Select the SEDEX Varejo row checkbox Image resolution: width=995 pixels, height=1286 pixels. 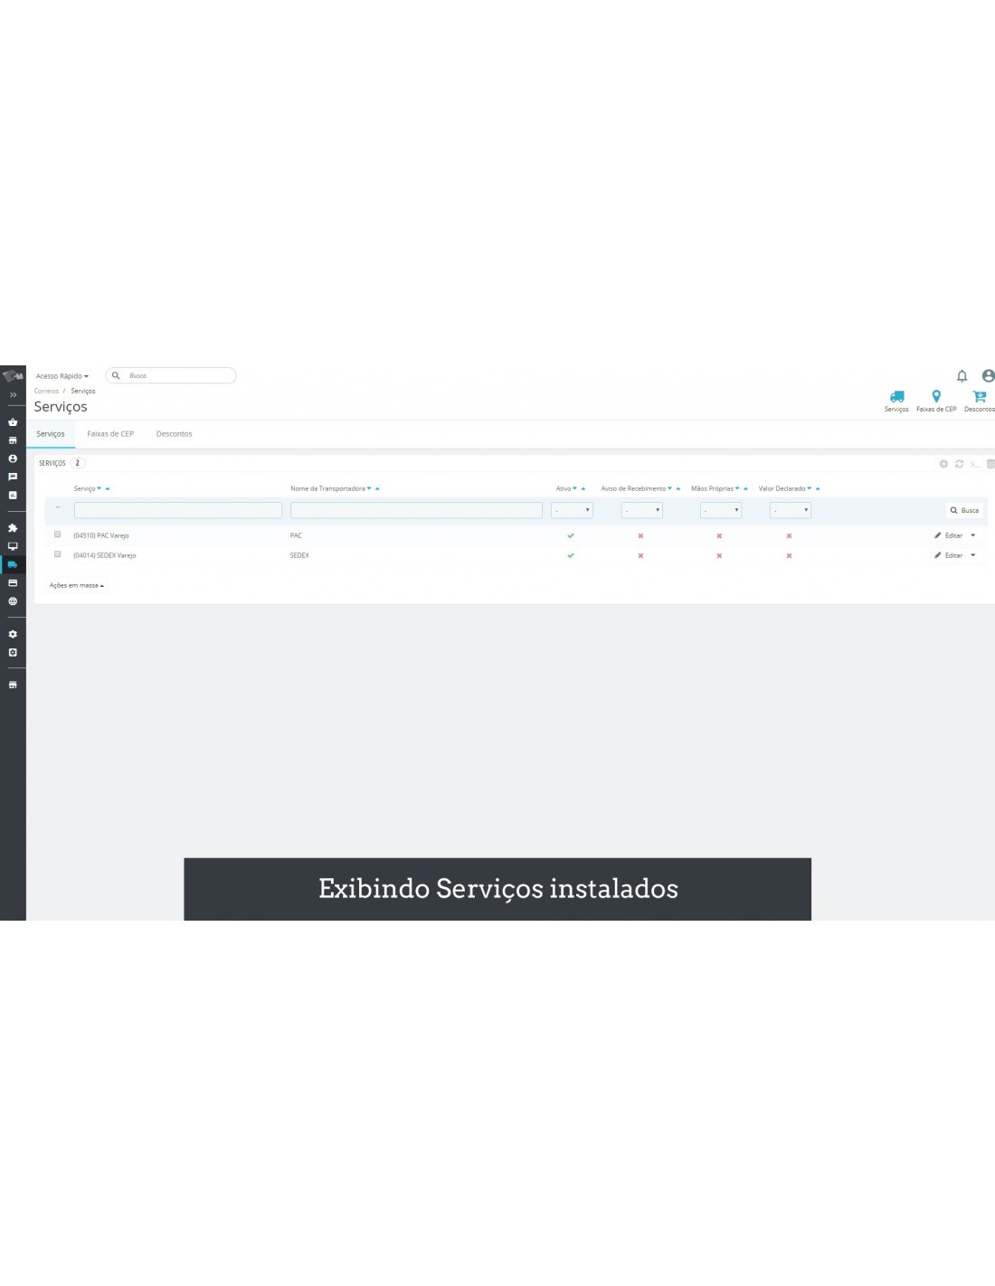pos(58,554)
